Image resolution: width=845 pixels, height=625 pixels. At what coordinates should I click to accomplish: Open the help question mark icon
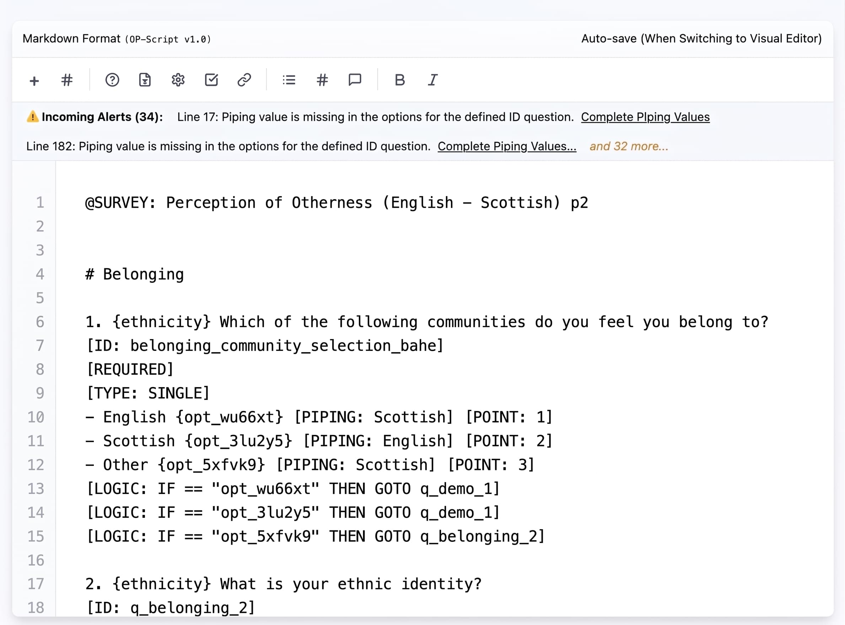tap(112, 80)
